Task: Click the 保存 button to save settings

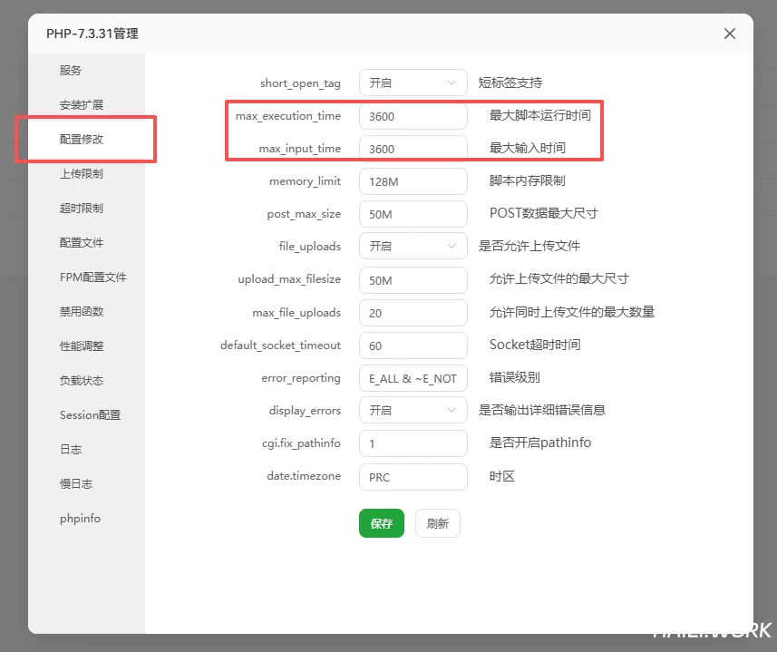Action: tap(381, 523)
